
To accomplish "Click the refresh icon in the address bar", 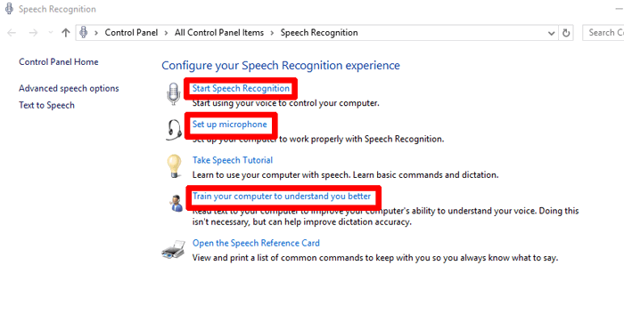I will [x=566, y=33].
